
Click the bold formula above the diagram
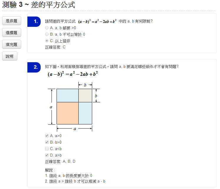click(x=73, y=74)
